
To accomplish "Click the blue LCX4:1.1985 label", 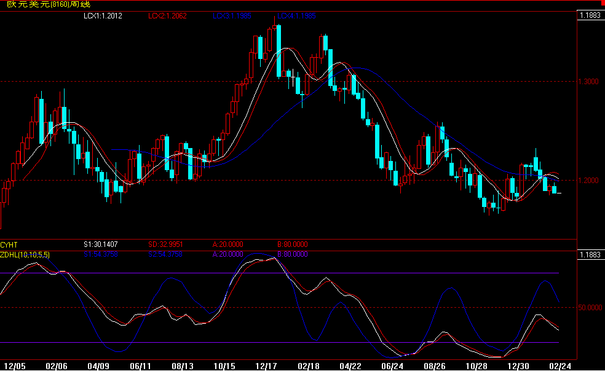I will (296, 16).
